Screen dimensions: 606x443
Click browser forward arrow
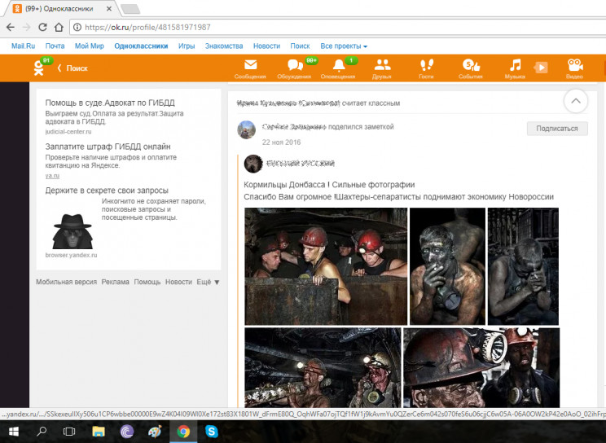click(x=26, y=27)
